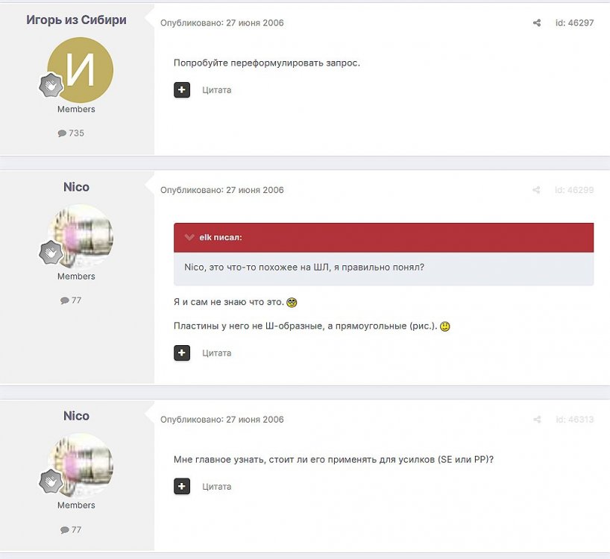The width and height of the screenshot is (610, 559).
Task: Open Игорь из Сибири profile name
Action: [x=76, y=20]
